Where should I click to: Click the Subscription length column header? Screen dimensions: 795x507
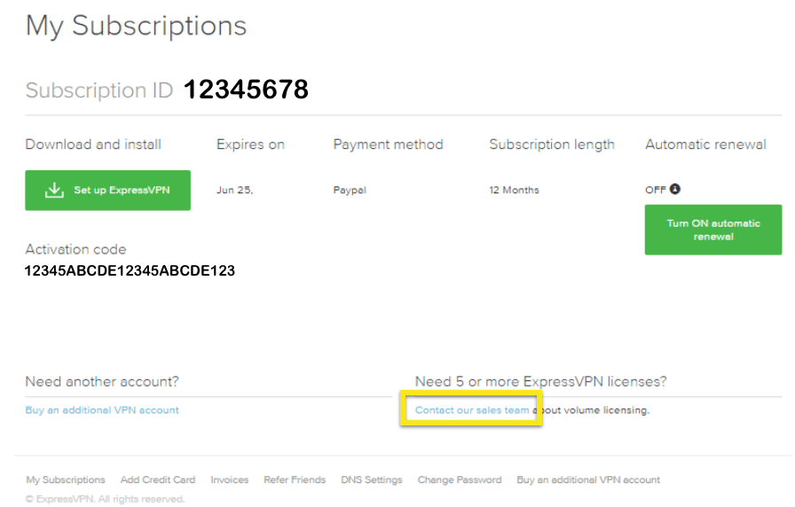point(552,144)
